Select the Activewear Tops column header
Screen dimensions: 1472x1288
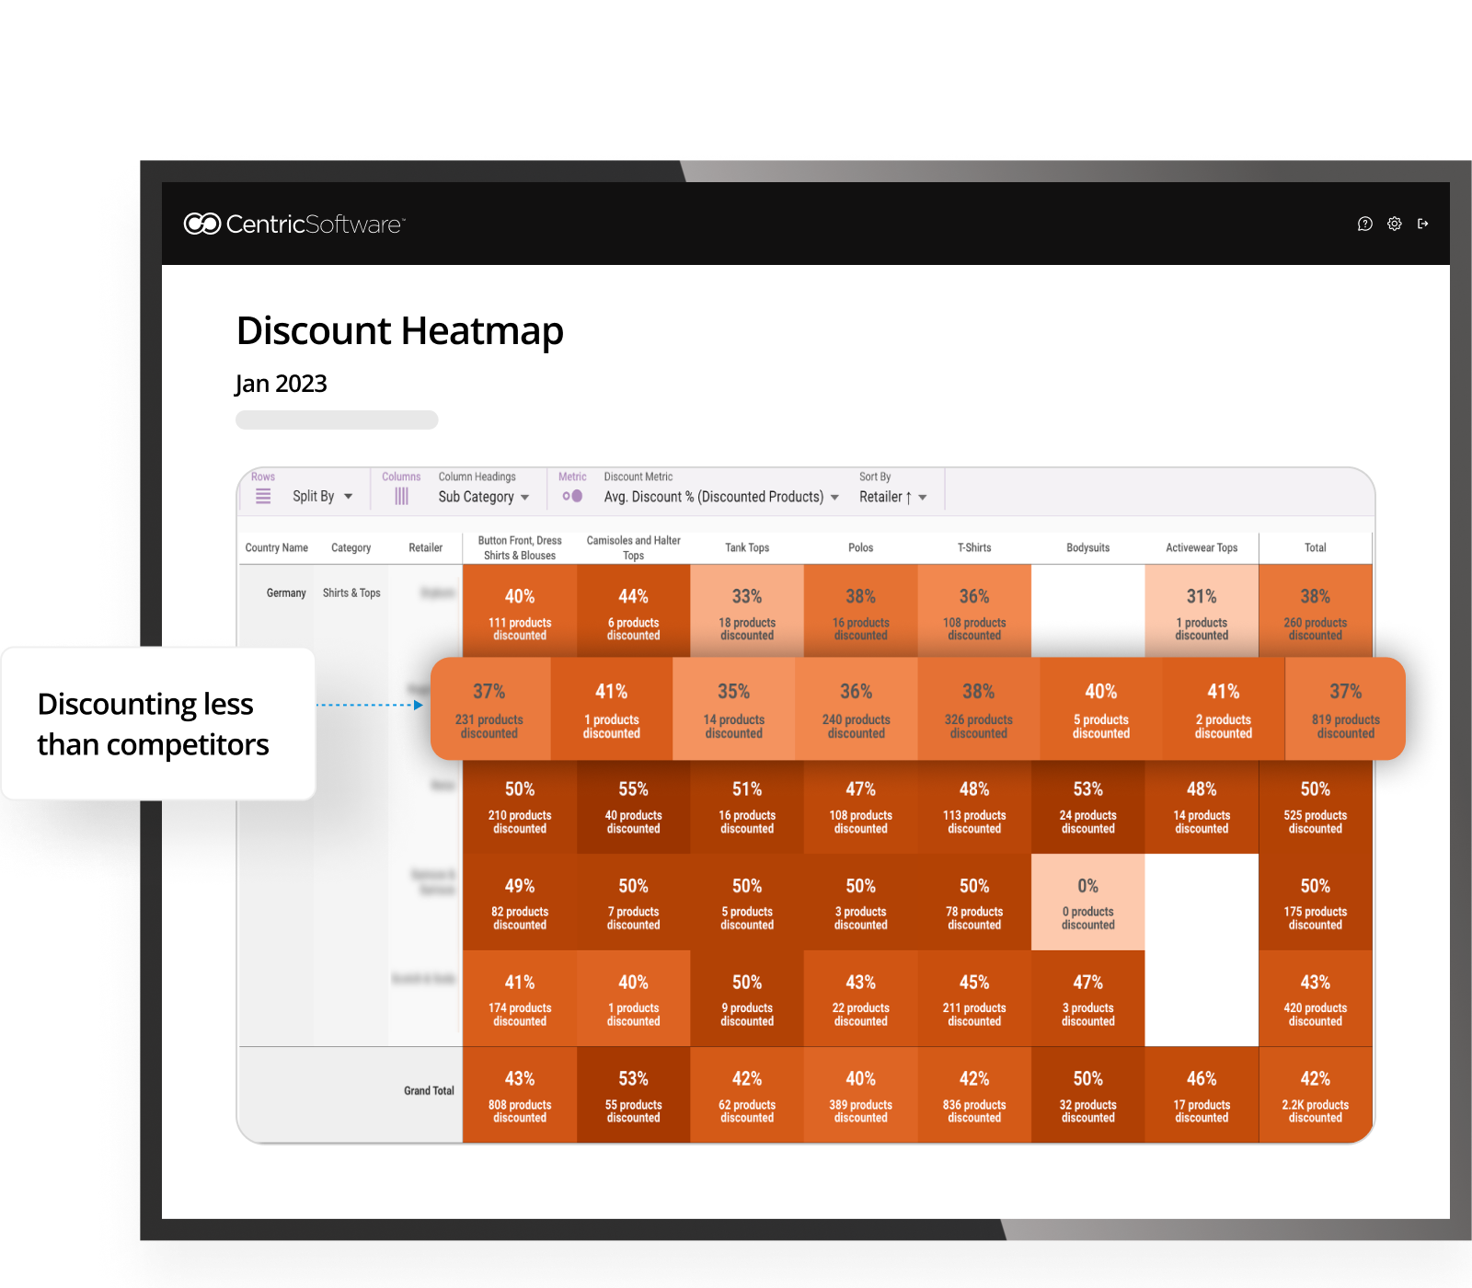(x=1201, y=547)
